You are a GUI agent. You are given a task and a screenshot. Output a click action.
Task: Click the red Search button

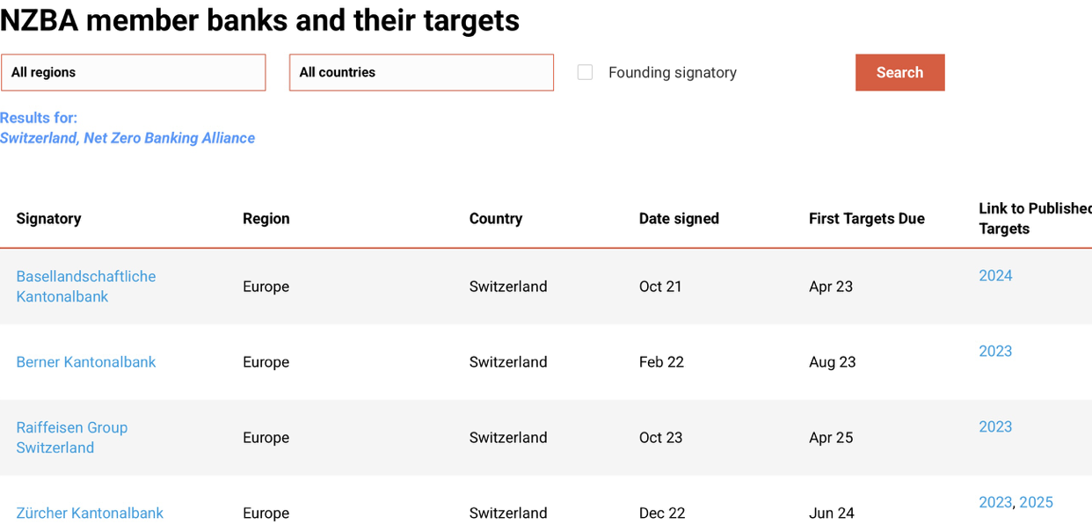pos(899,72)
